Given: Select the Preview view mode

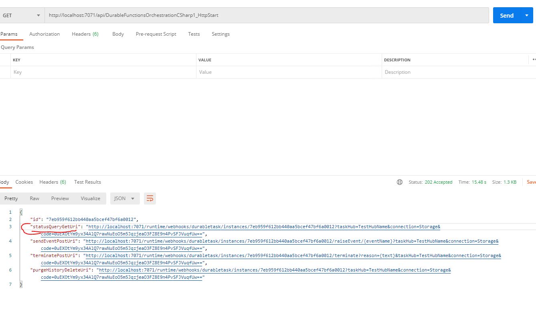Looking at the screenshot, I should 60,199.
